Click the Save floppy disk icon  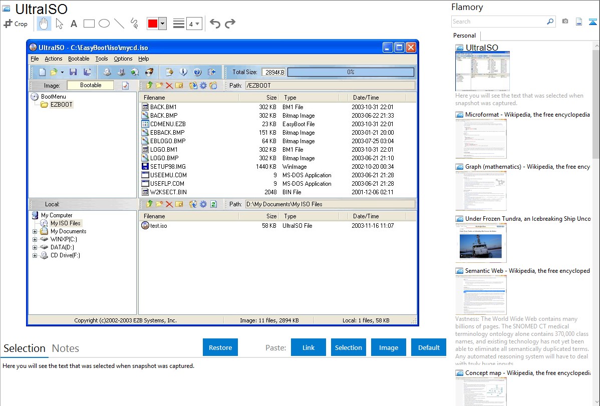tap(73, 72)
